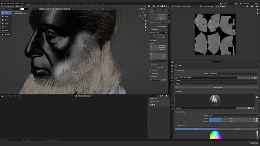Select the Annotate tool

6,34
